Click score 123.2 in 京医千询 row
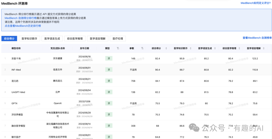This screenshot has width=272, height=139. (x=255, y=59)
